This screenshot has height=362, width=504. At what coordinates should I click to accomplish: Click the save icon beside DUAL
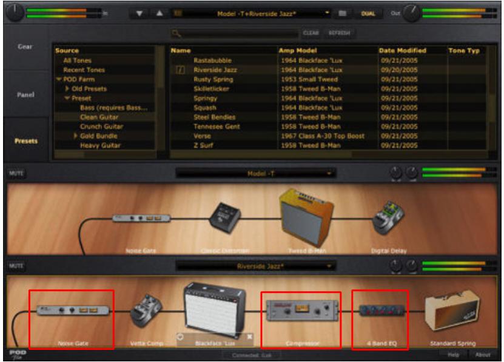click(342, 13)
